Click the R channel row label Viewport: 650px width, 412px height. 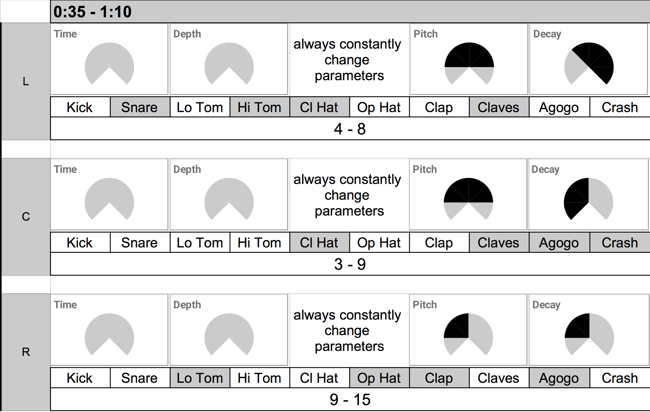(x=26, y=352)
